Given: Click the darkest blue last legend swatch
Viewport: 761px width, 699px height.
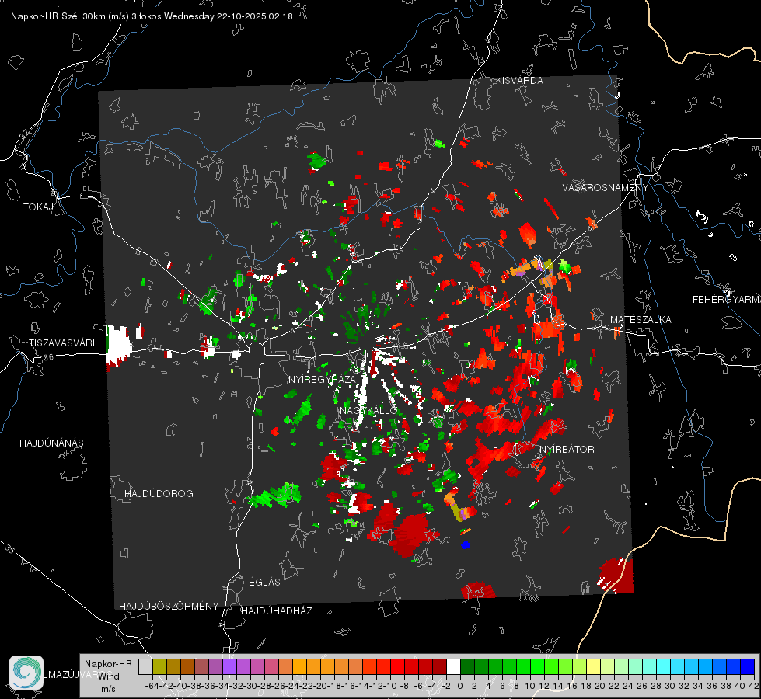Looking at the screenshot, I should point(748,666).
